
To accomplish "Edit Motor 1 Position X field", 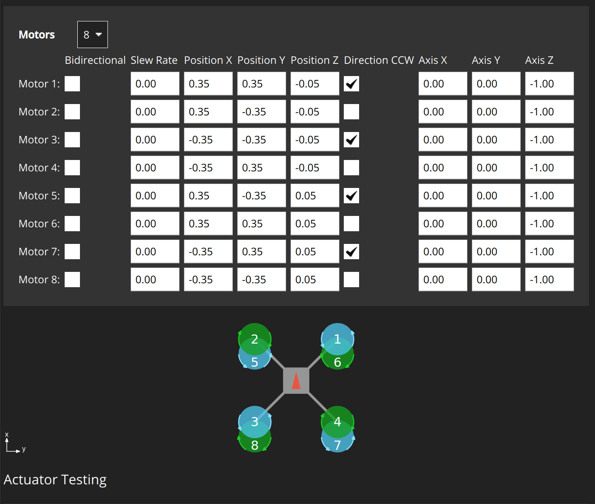I will point(208,83).
